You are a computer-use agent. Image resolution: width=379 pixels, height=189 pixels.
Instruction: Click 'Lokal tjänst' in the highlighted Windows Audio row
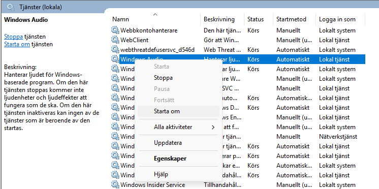click(x=334, y=59)
